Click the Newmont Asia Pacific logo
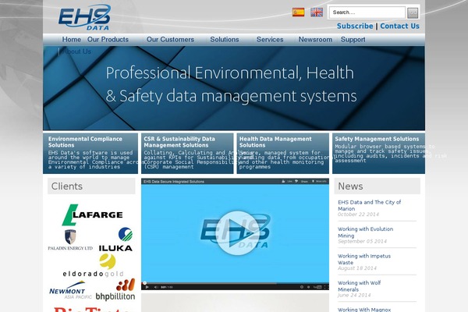Image resolution: width=468 pixels, height=312 pixels. (x=70, y=290)
